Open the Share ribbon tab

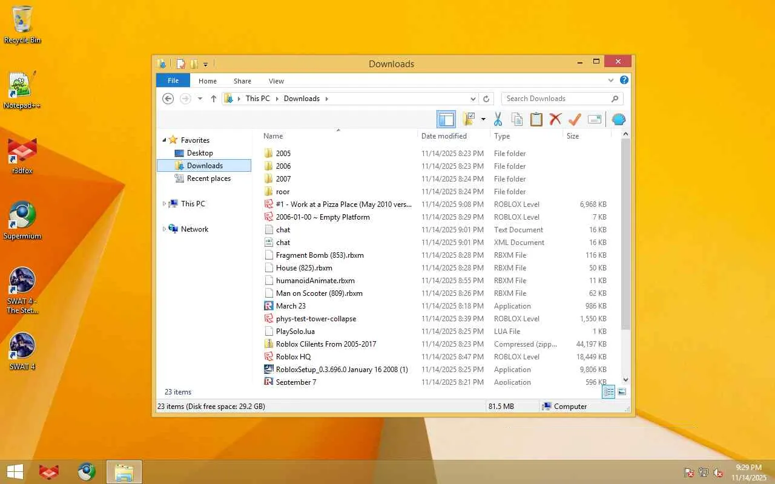[242, 81]
